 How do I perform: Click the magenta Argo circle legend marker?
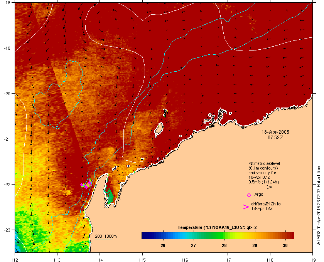(x=249, y=195)
